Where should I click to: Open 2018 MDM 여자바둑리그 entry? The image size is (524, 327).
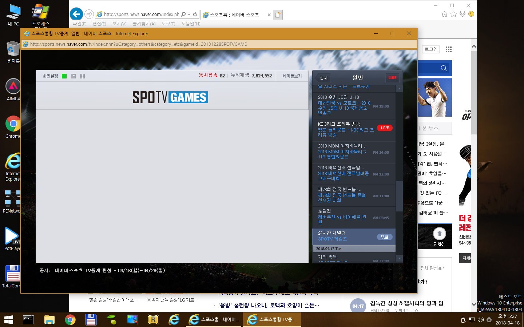coord(354,152)
